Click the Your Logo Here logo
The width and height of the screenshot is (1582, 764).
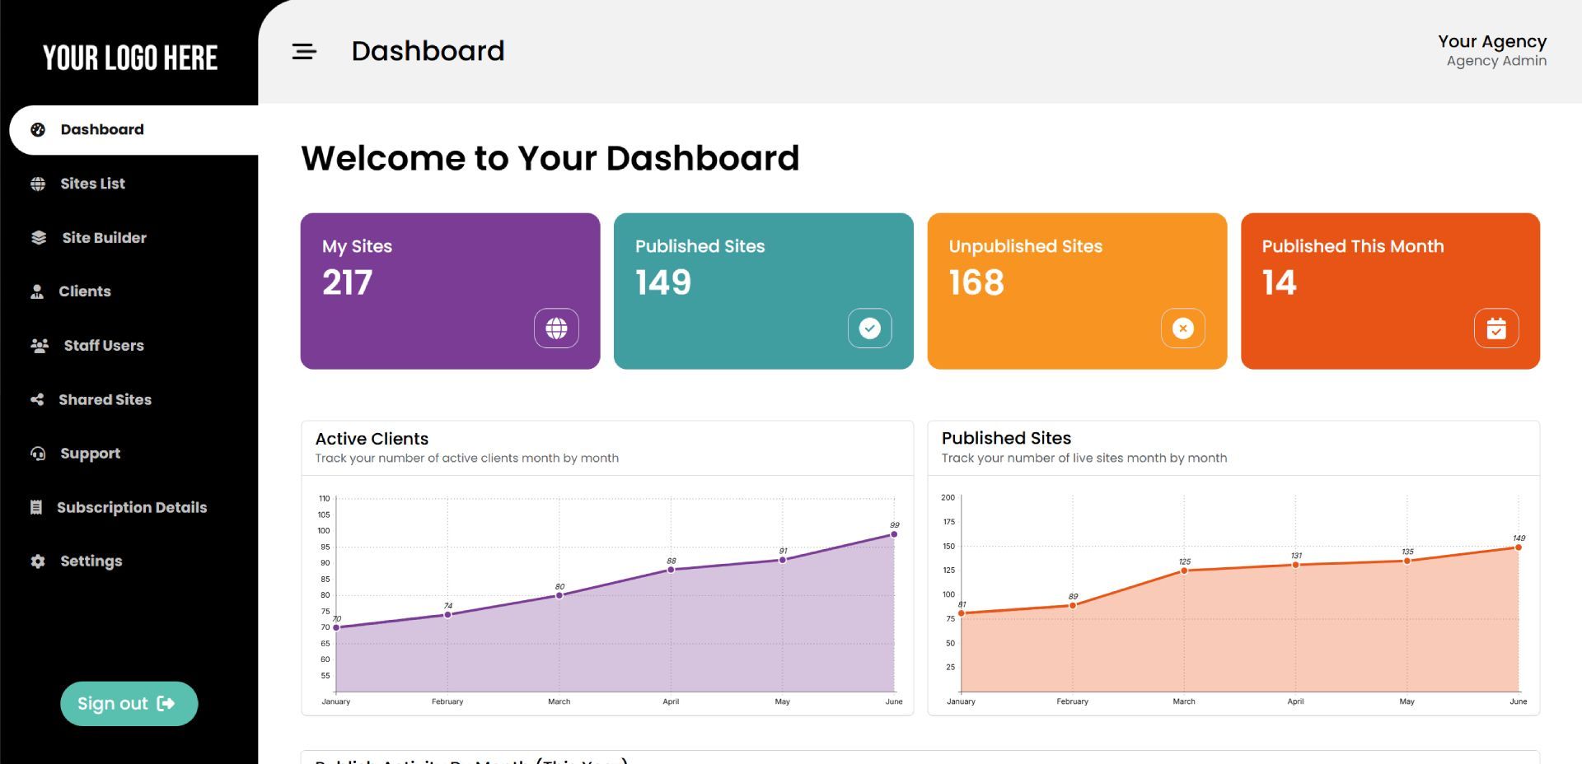(130, 58)
